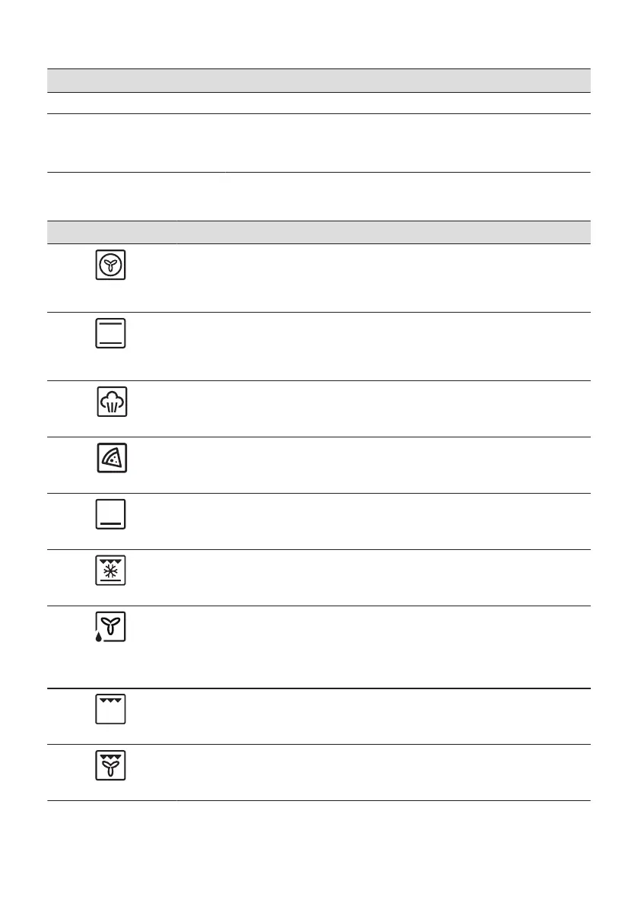Select the Pizza slice function icon
This screenshot has width=638, height=906.
(x=112, y=458)
